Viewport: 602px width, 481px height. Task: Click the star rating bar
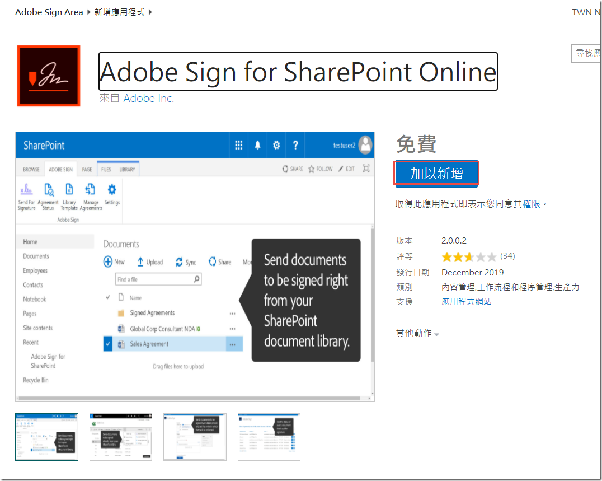469,257
